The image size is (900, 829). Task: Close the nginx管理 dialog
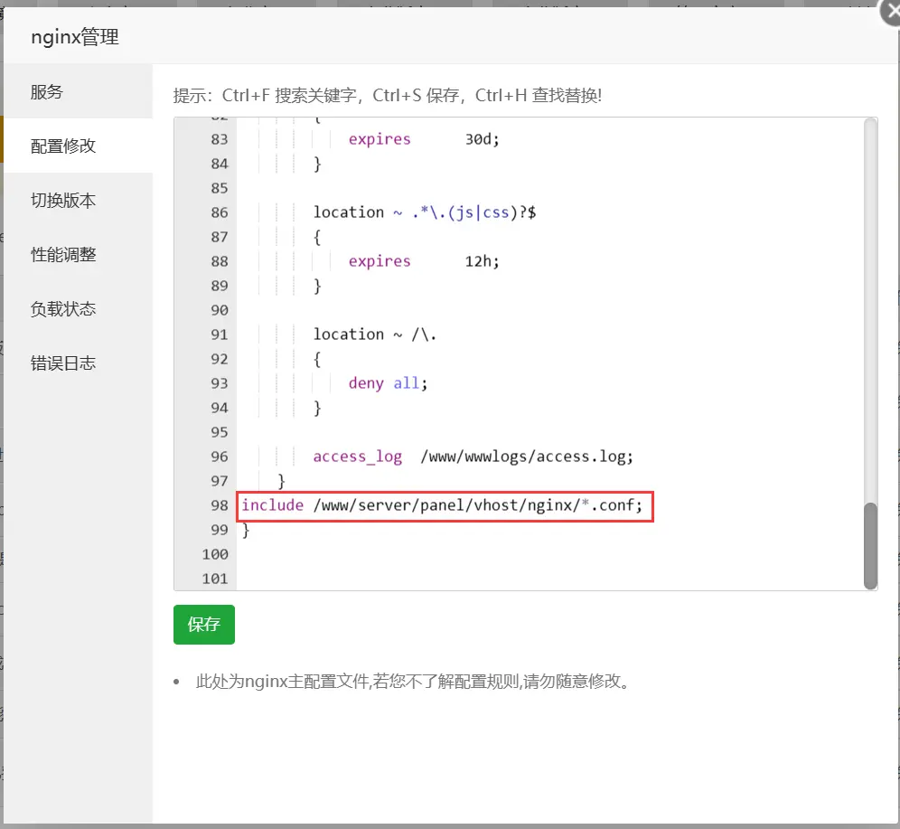click(891, 13)
